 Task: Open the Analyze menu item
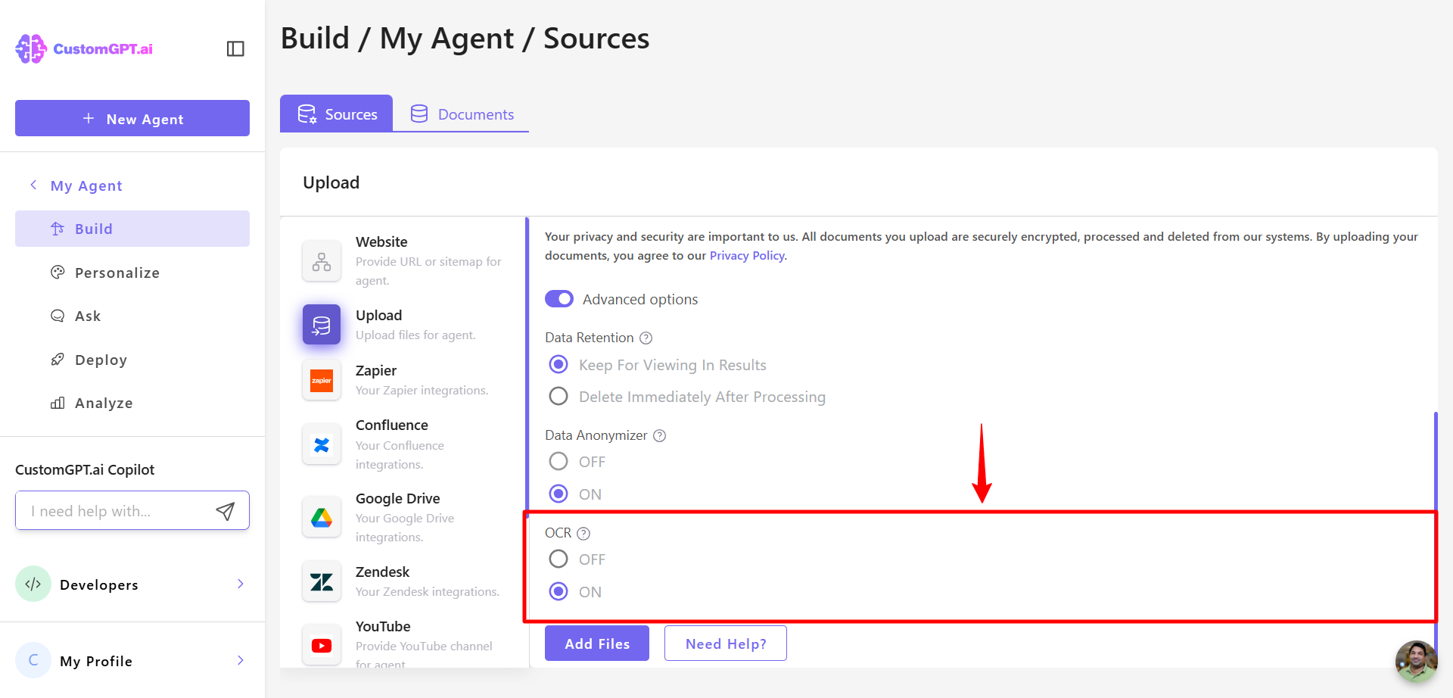(132, 403)
